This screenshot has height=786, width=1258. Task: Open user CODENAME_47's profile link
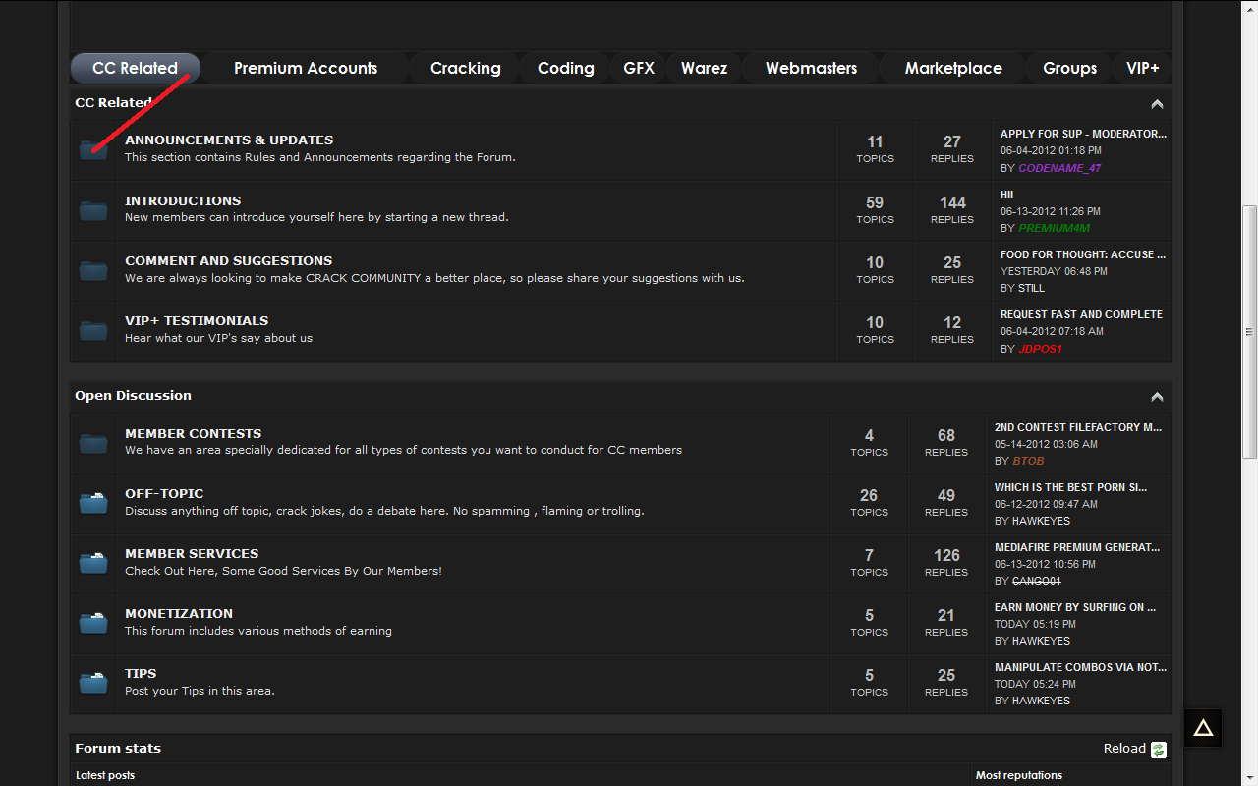click(x=1059, y=168)
